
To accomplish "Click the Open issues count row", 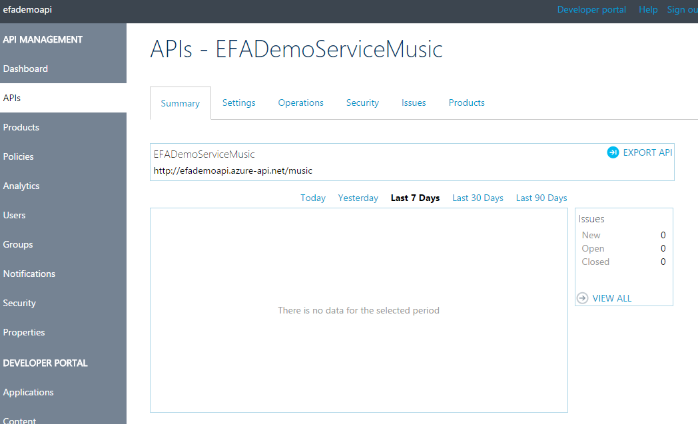I will tap(623, 249).
